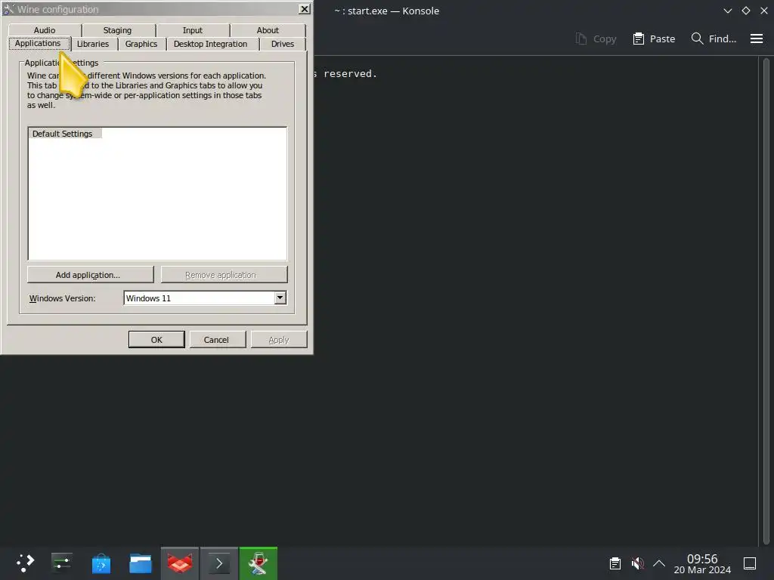
Task: Close the Wine configuration dialog
Action: (x=305, y=9)
